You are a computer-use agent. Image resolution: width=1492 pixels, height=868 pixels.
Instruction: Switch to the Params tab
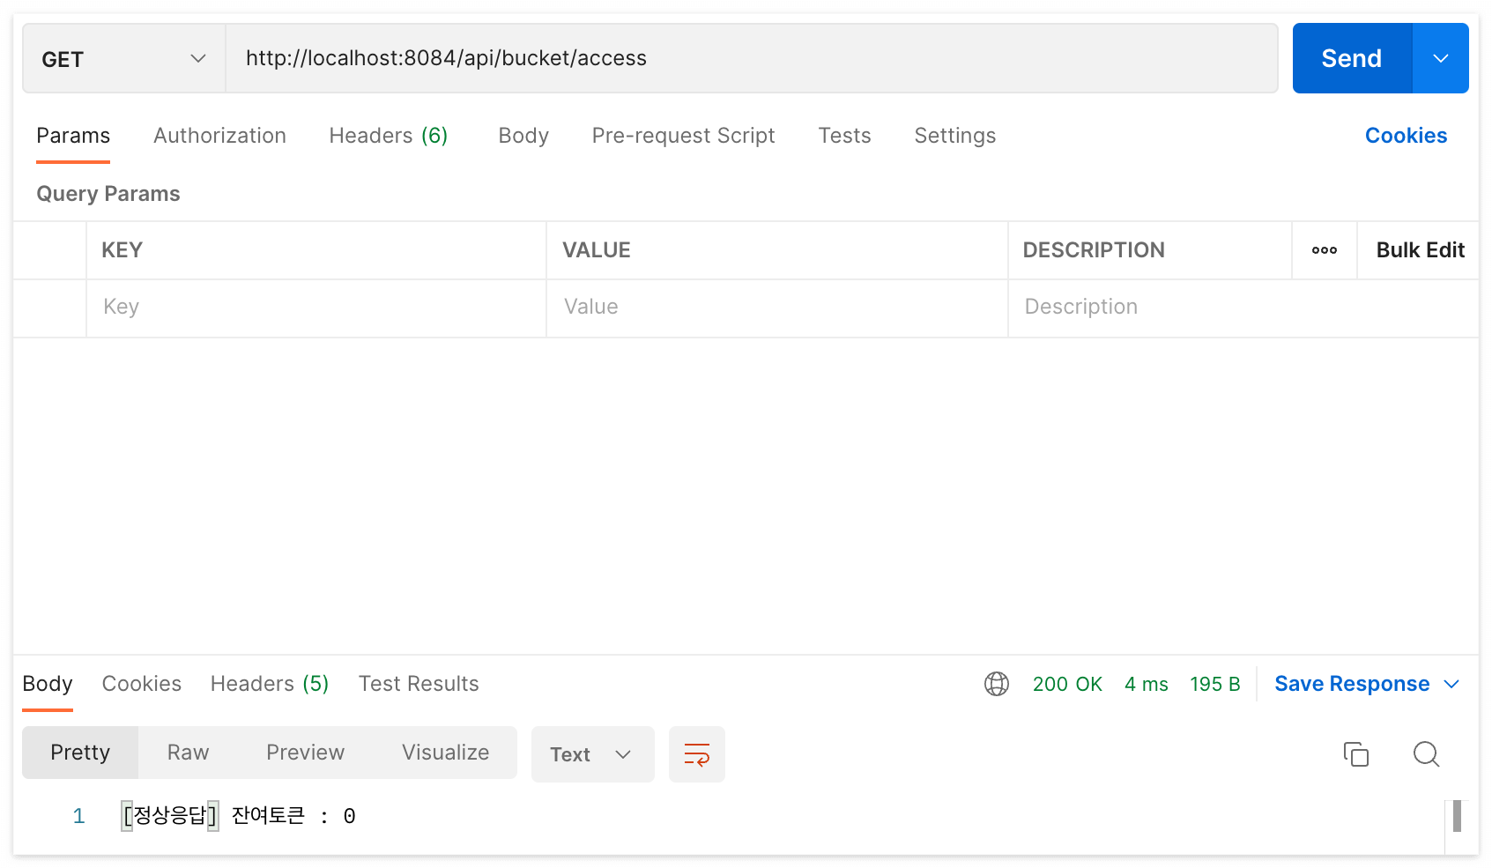point(73,136)
